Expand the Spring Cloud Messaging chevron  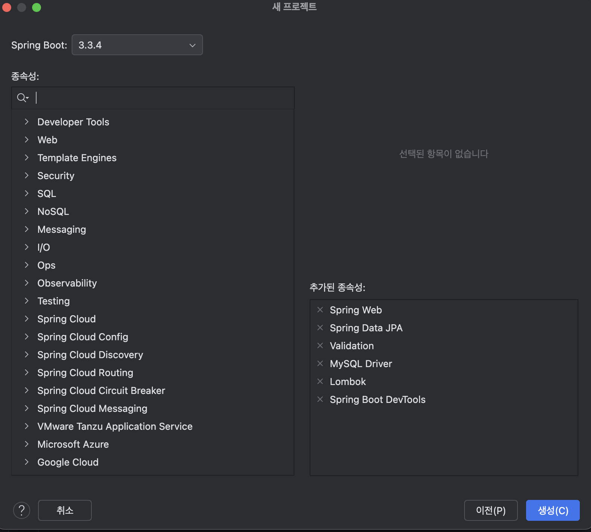click(x=26, y=408)
